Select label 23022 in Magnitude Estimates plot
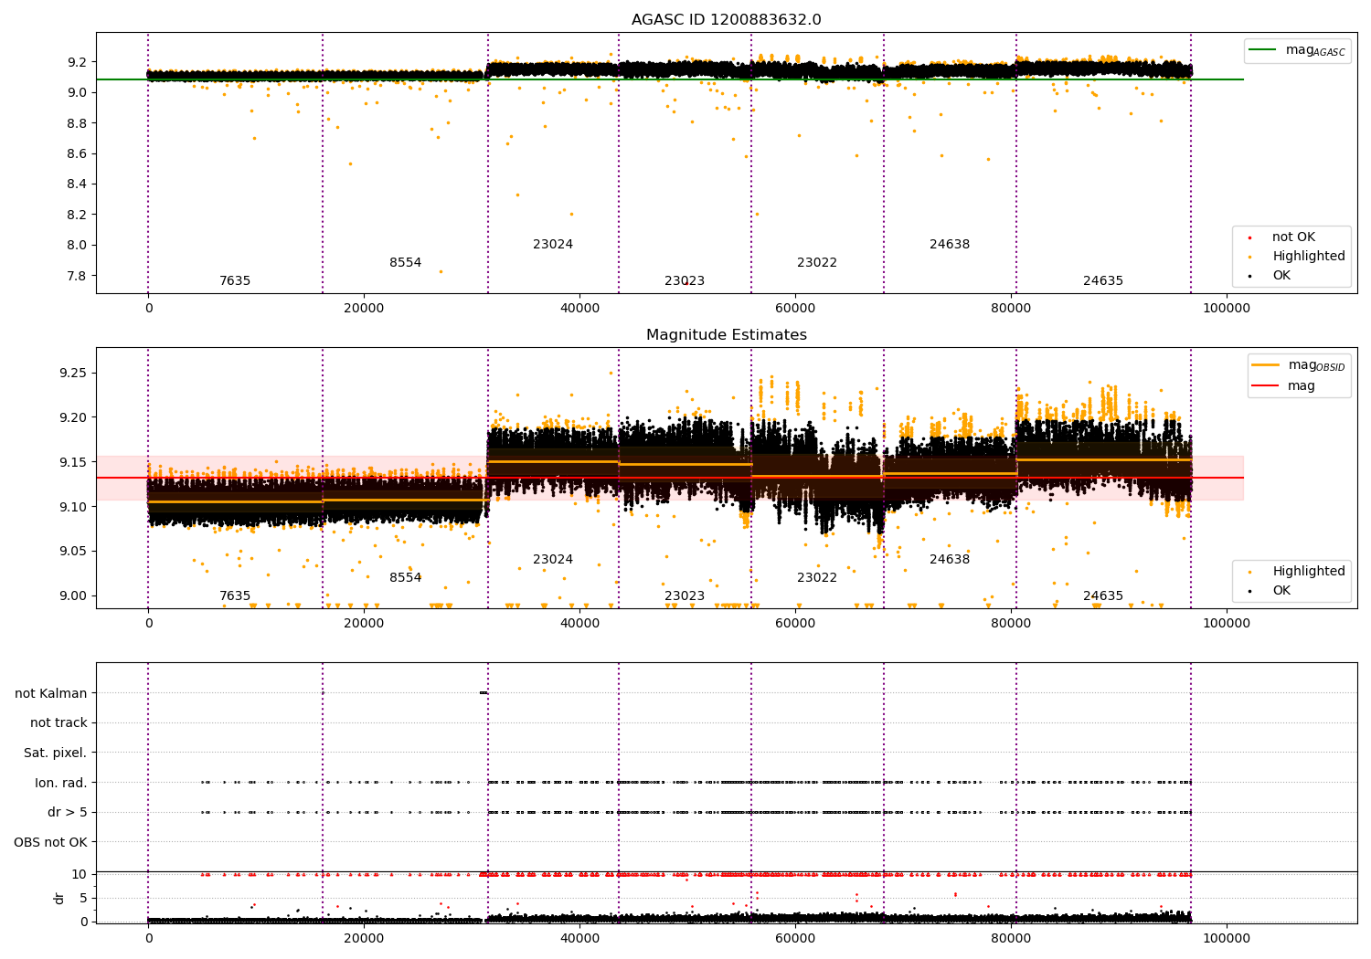Image resolution: width=1371 pixels, height=959 pixels. coord(817,578)
